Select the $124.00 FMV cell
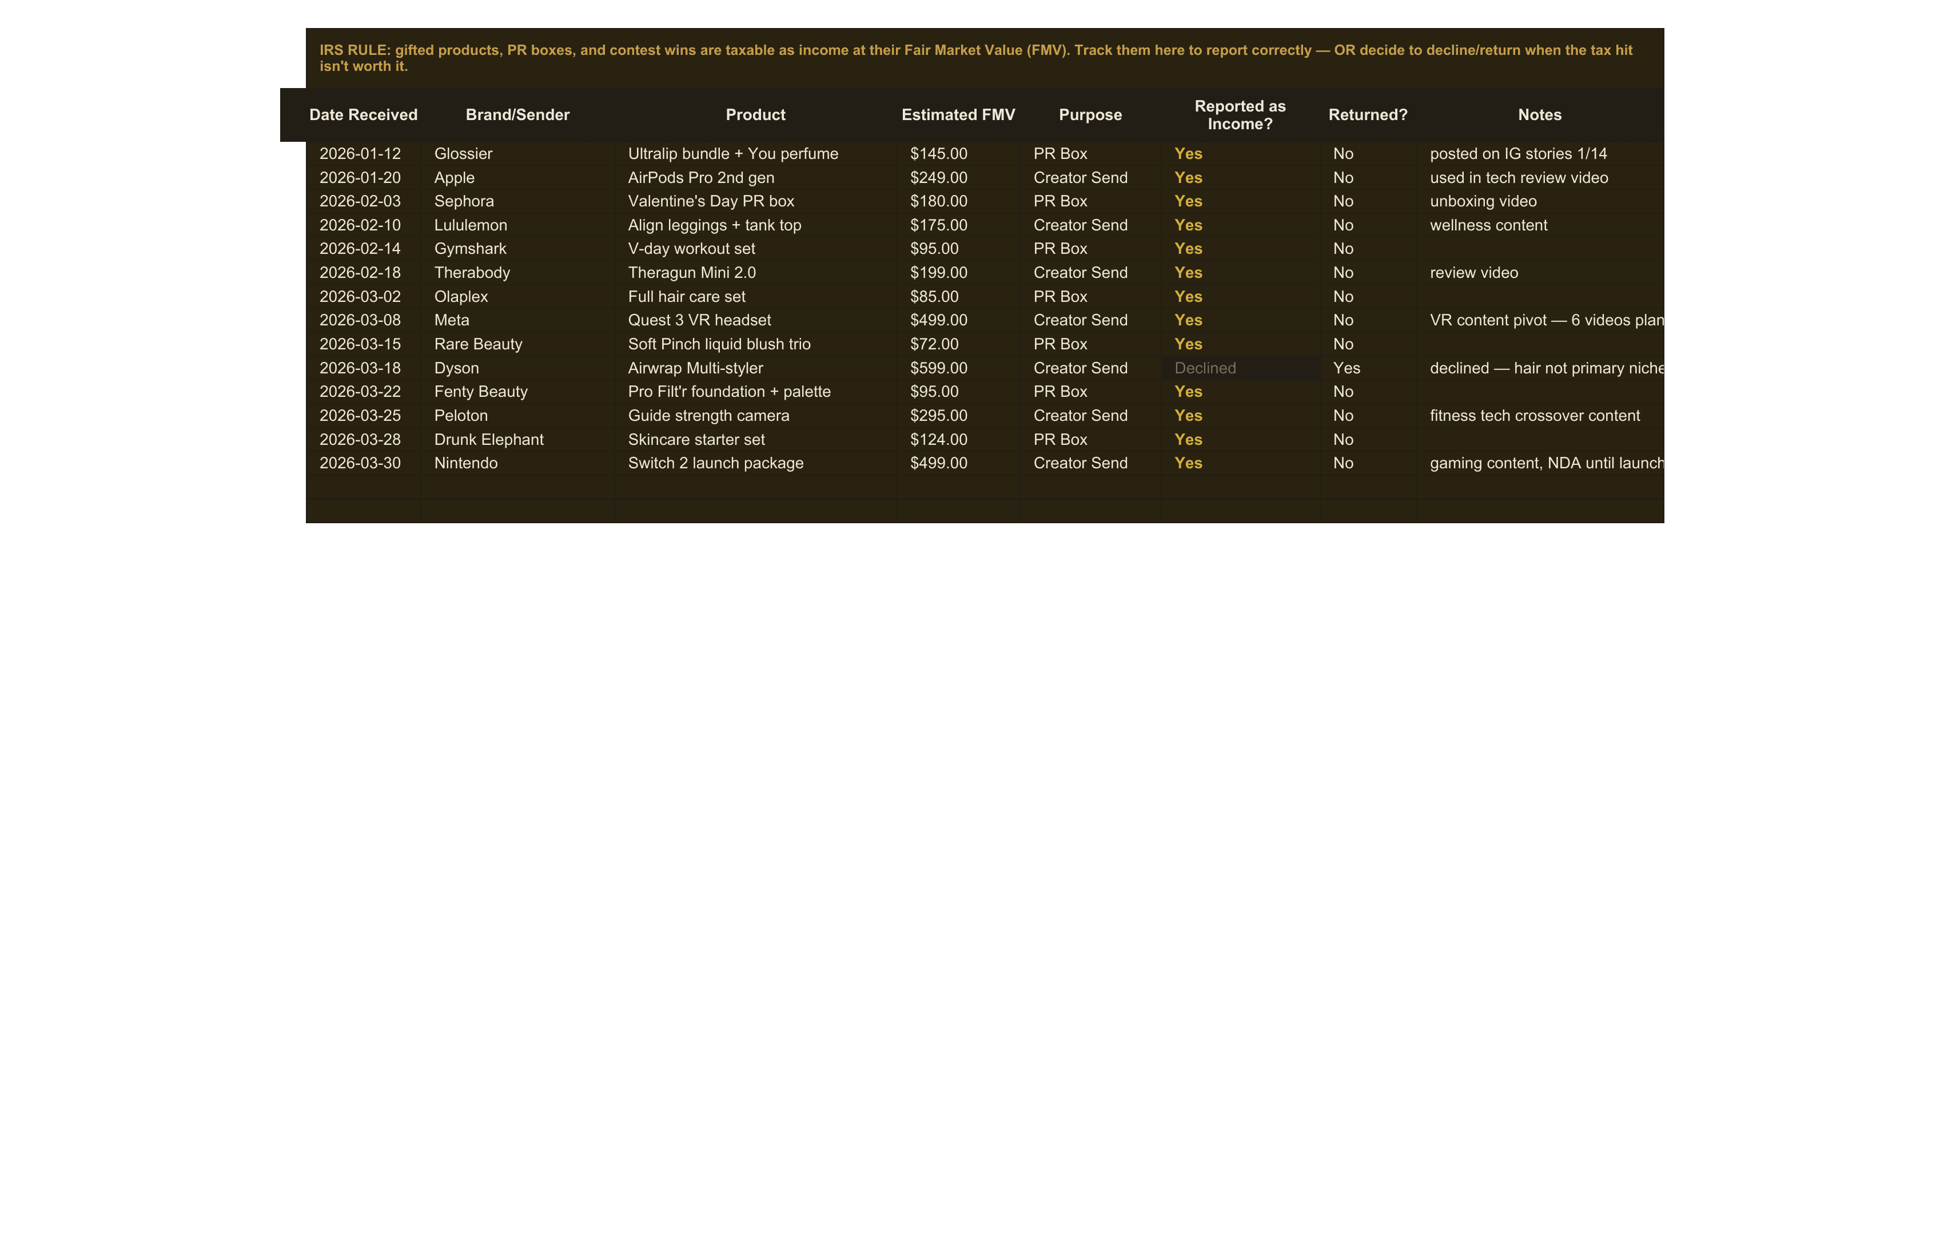This screenshot has height=1258, width=1944. (958, 440)
